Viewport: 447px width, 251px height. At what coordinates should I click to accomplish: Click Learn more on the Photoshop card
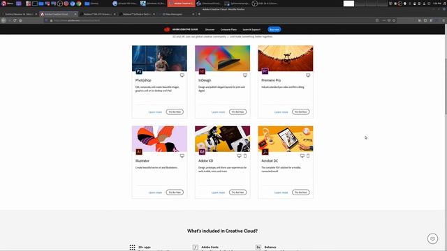click(x=155, y=112)
